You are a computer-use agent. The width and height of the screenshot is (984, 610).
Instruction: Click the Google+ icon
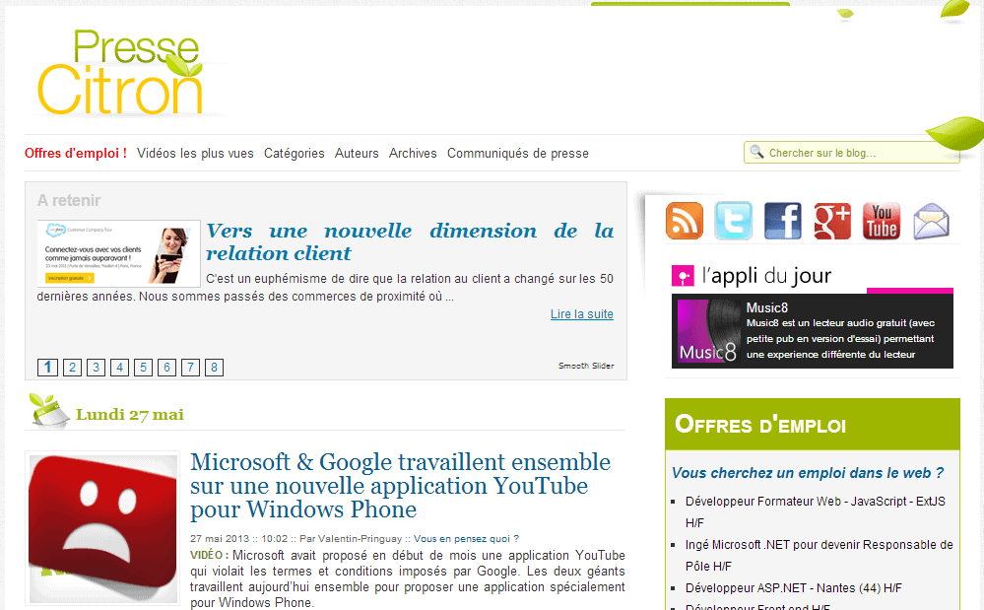tap(832, 221)
